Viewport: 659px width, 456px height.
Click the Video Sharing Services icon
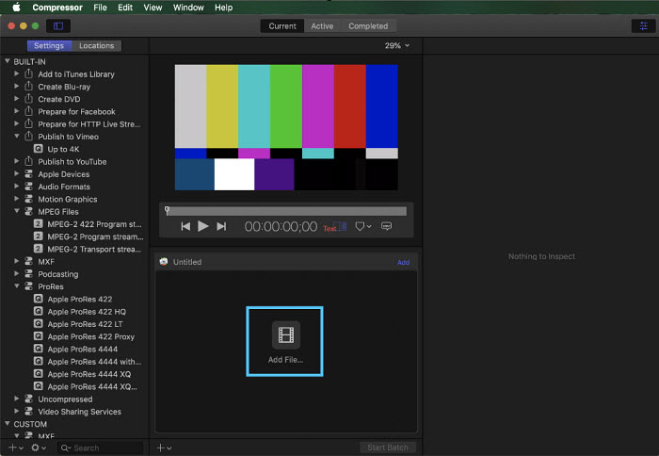pyautogui.click(x=28, y=412)
